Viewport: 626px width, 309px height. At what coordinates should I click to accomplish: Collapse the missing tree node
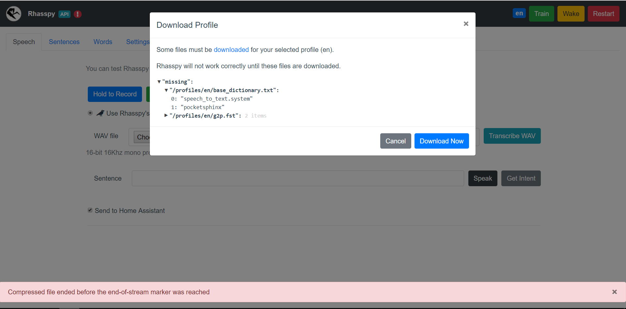[159, 81]
